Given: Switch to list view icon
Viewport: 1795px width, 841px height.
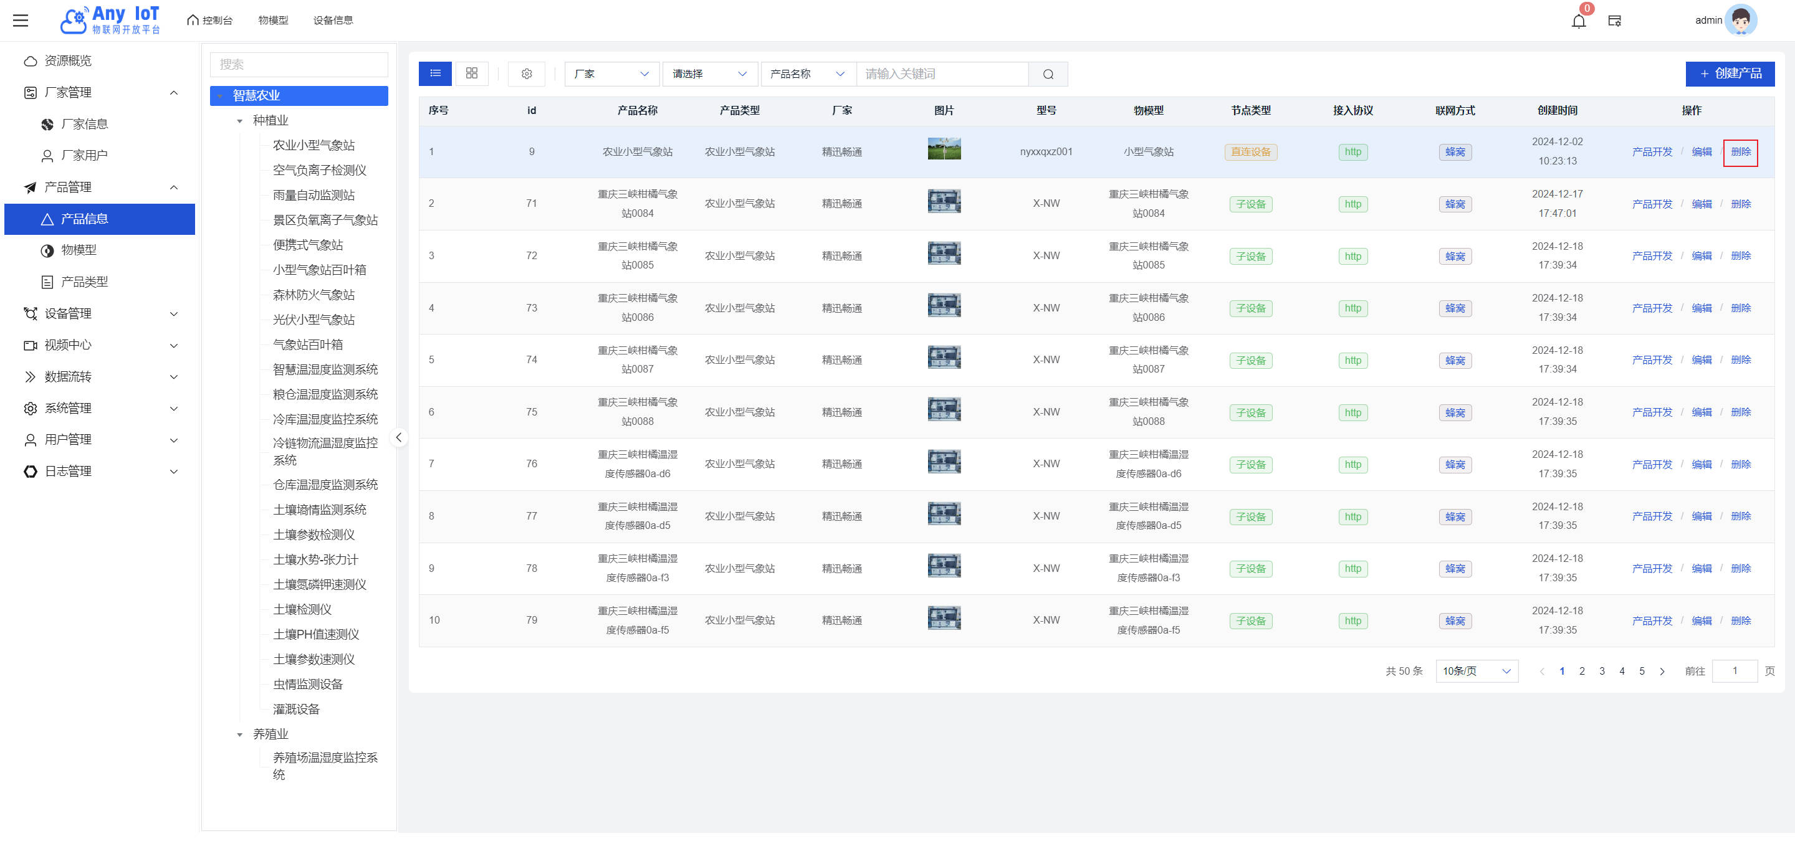Looking at the screenshot, I should pyautogui.click(x=435, y=74).
